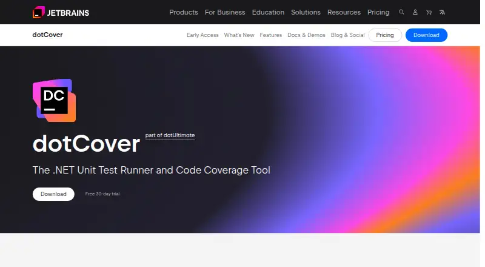
Task: Open the Products menu
Action: (184, 12)
